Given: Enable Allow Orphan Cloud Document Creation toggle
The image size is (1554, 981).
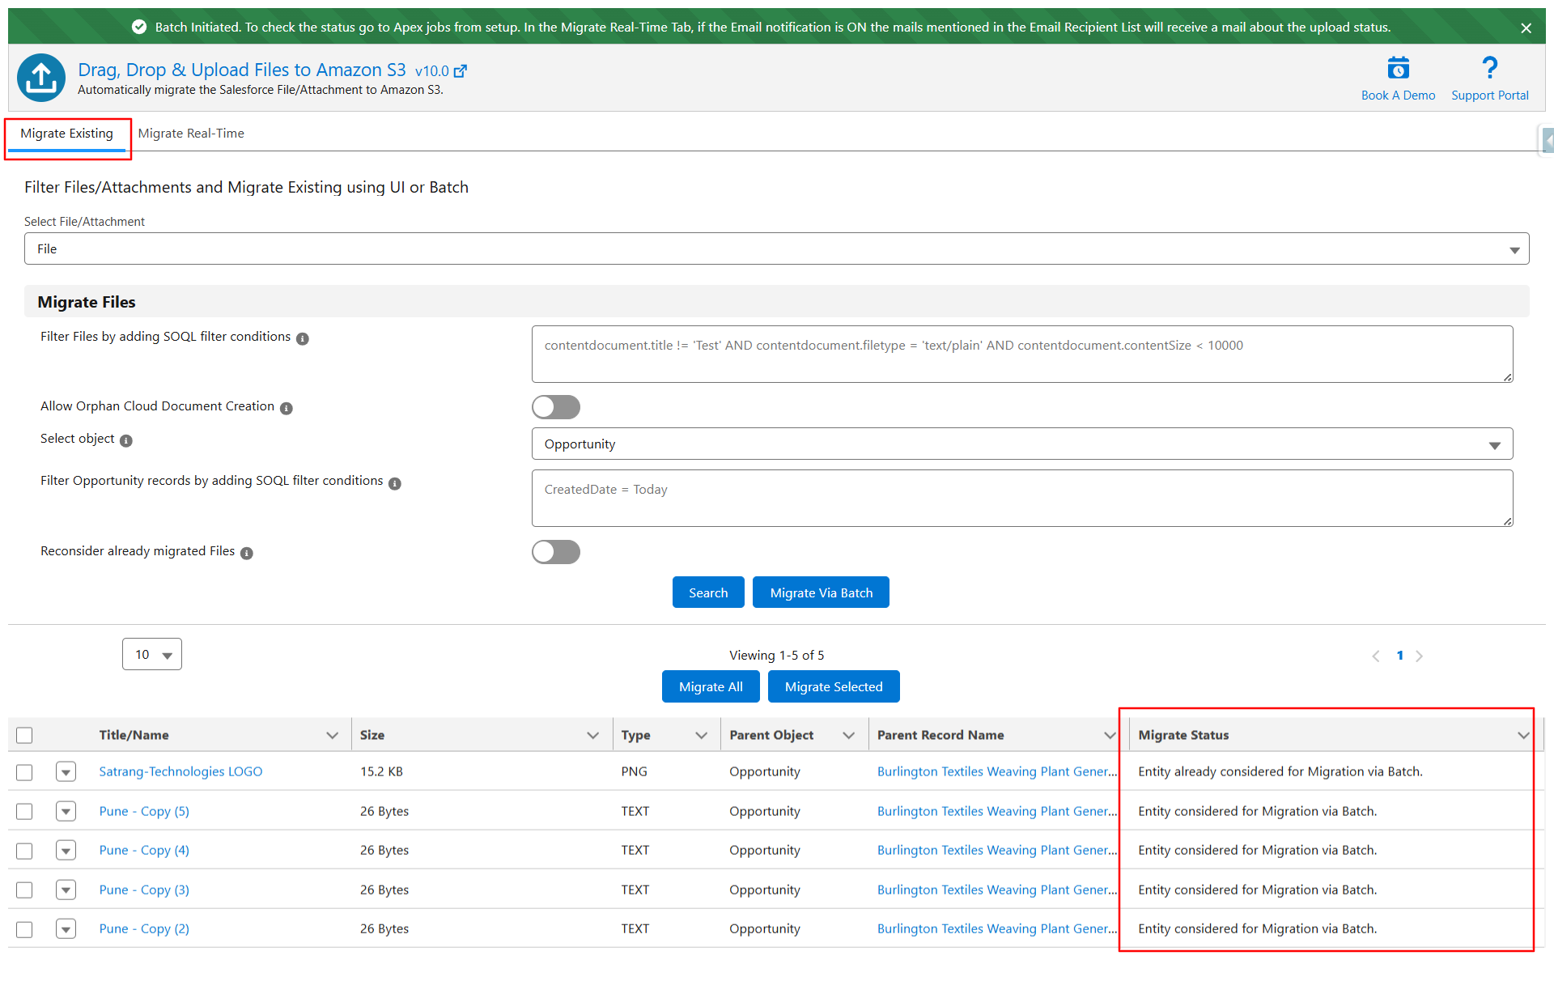Looking at the screenshot, I should pyautogui.click(x=556, y=407).
